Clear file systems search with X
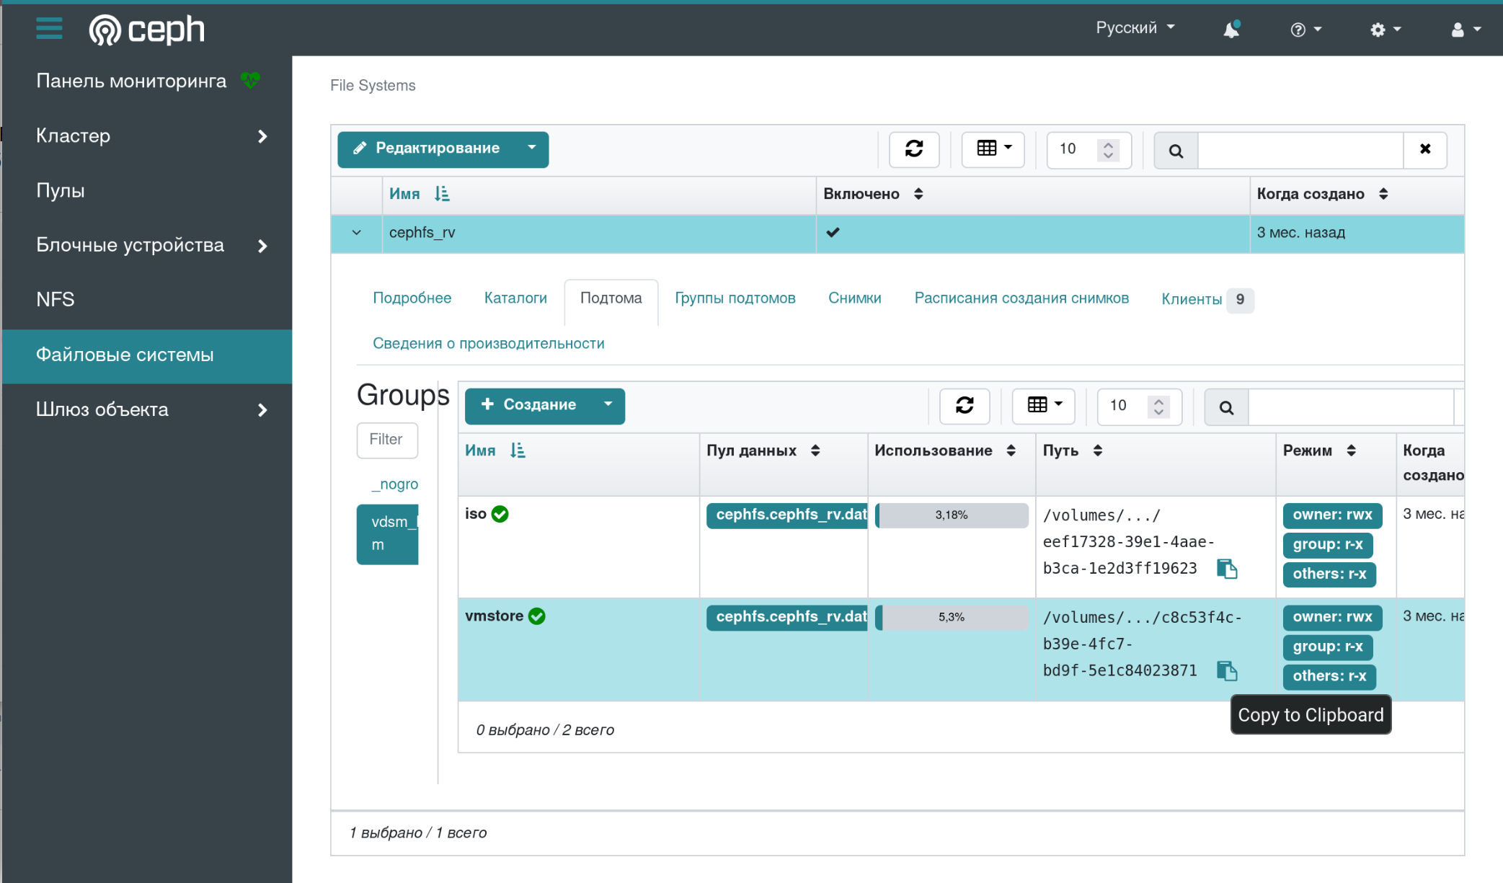Screen dimensions: 1503x883 [x=1425, y=149]
